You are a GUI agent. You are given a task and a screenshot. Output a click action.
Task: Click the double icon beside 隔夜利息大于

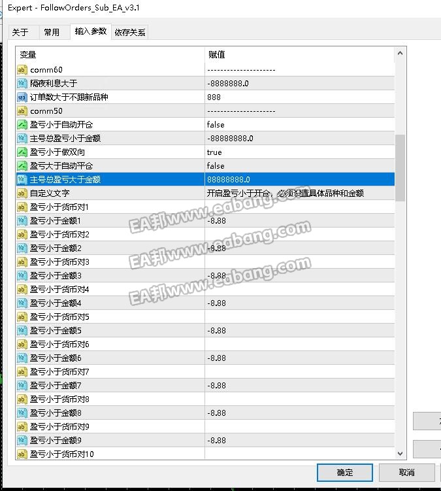22,84
